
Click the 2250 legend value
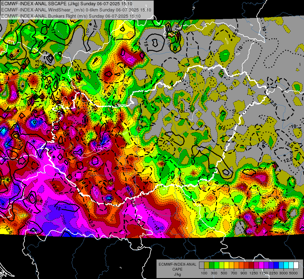[x=274, y=273]
